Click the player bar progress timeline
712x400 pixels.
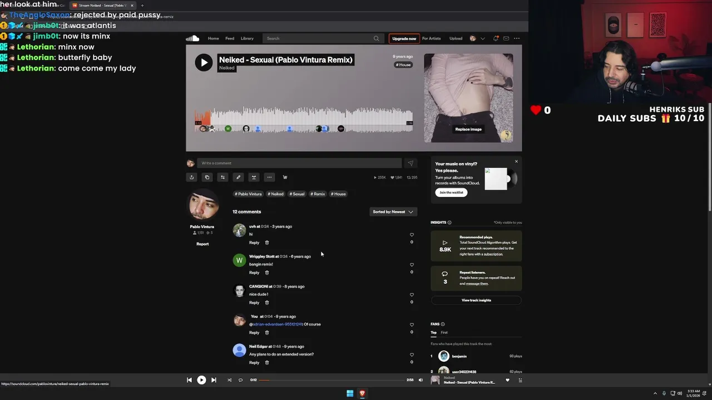pyautogui.click(x=332, y=380)
